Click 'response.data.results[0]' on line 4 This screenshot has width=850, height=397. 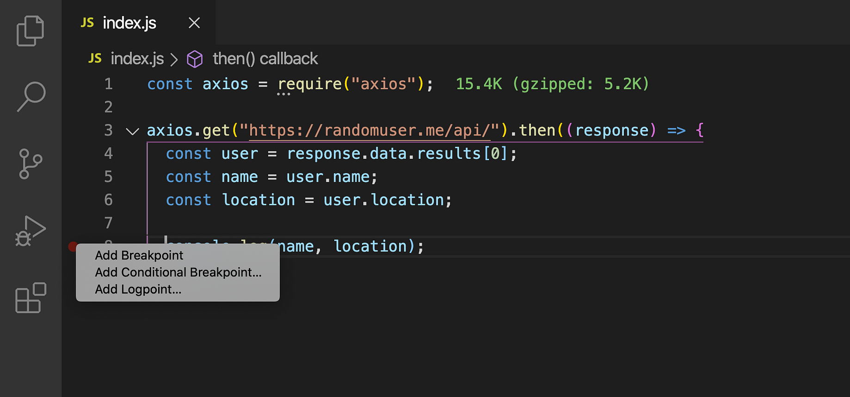point(397,153)
